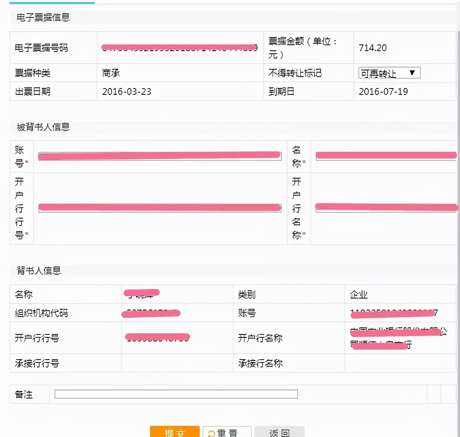Click the 重置 reset button
460x437 pixels.
point(227,433)
